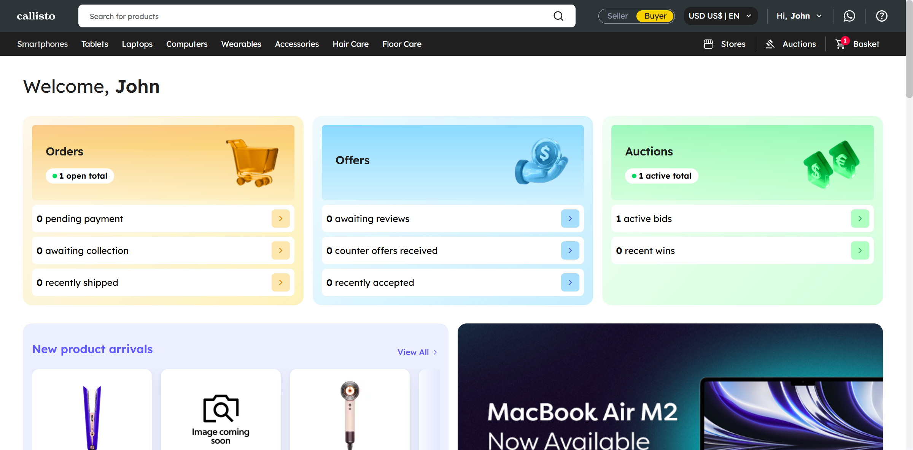Viewport: 913px width, 450px height.
Task: Go to Computers category
Action: (187, 44)
